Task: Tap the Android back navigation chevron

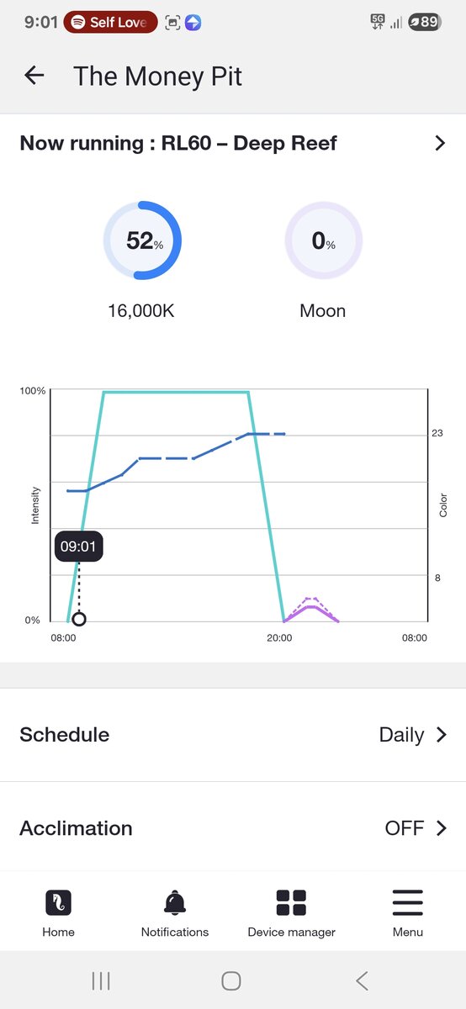Action: coord(362,980)
